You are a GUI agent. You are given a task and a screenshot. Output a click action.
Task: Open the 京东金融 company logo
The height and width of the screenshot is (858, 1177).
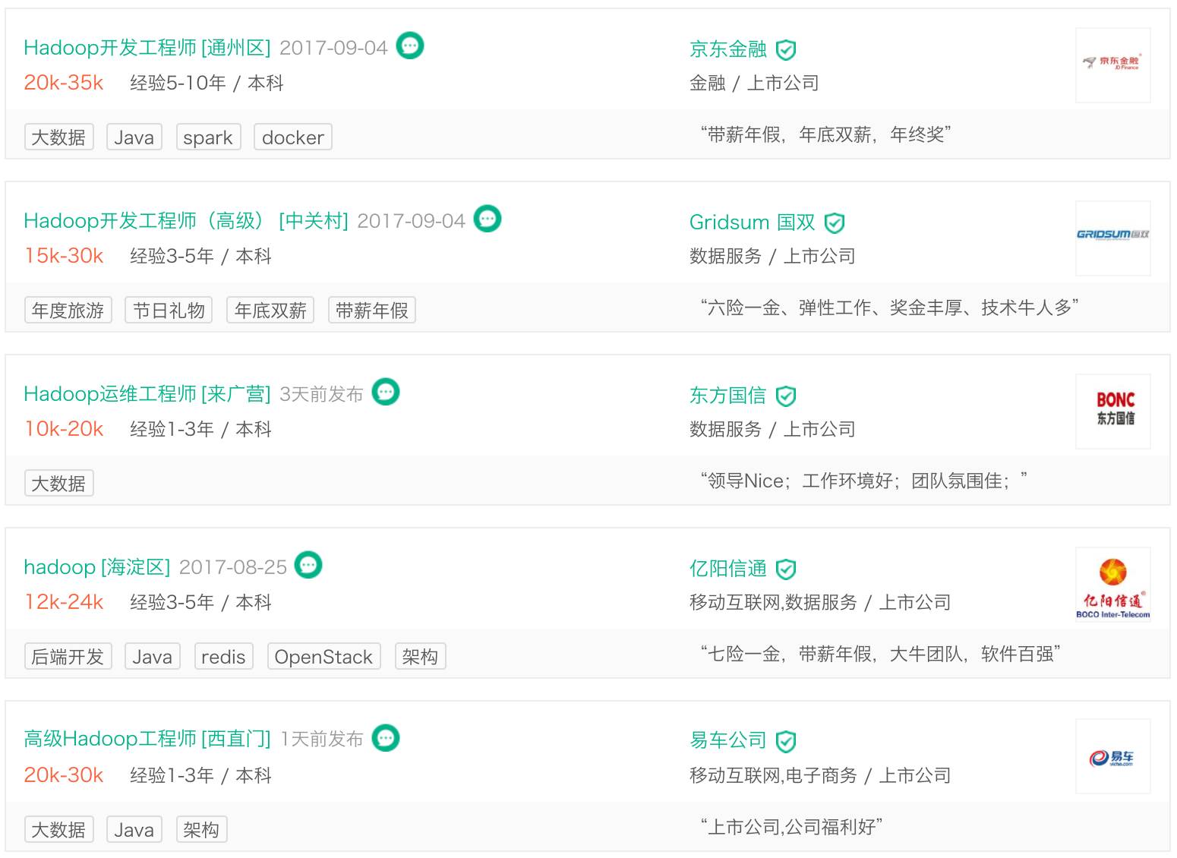[x=1112, y=65]
